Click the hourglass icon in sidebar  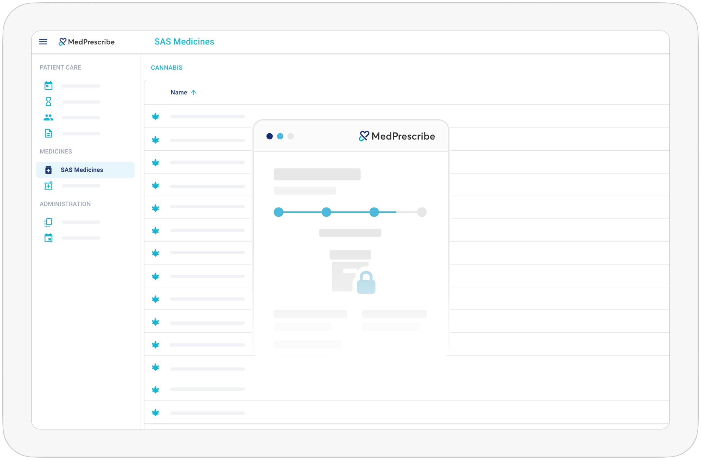coord(48,102)
